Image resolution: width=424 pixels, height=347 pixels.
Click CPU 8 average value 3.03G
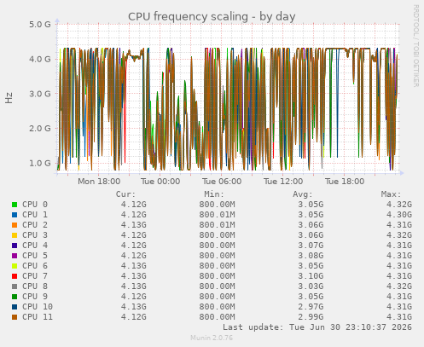(x=311, y=286)
